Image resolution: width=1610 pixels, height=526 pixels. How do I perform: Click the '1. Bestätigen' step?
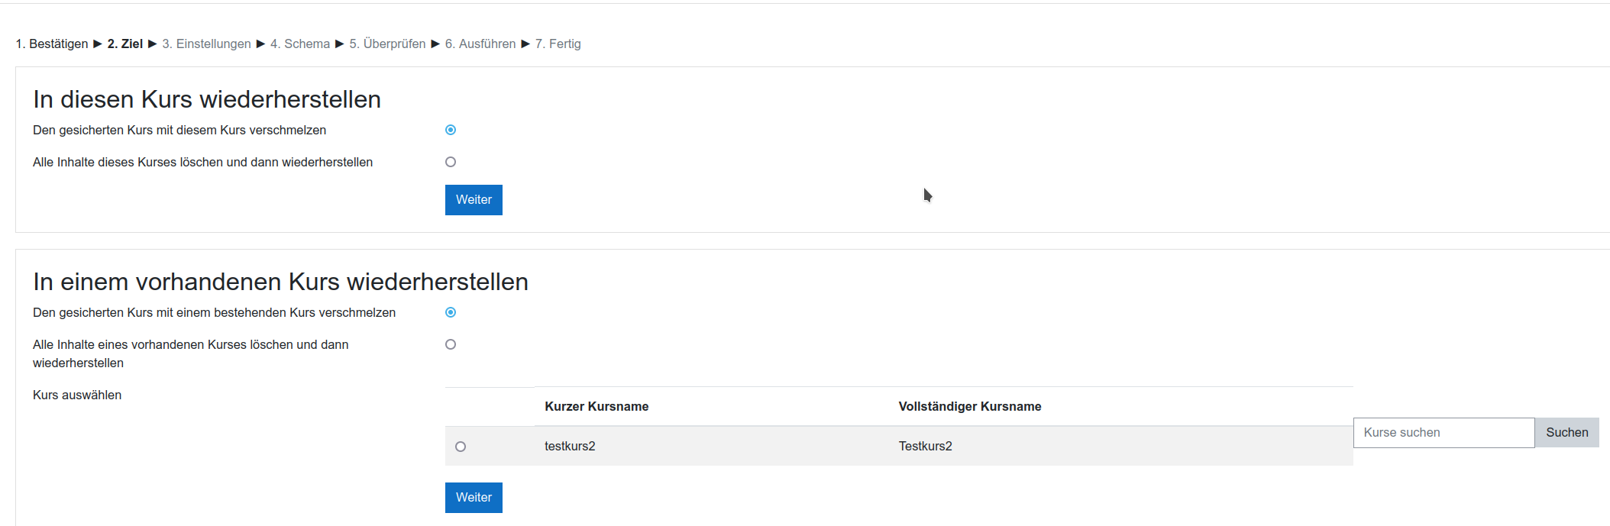(52, 44)
